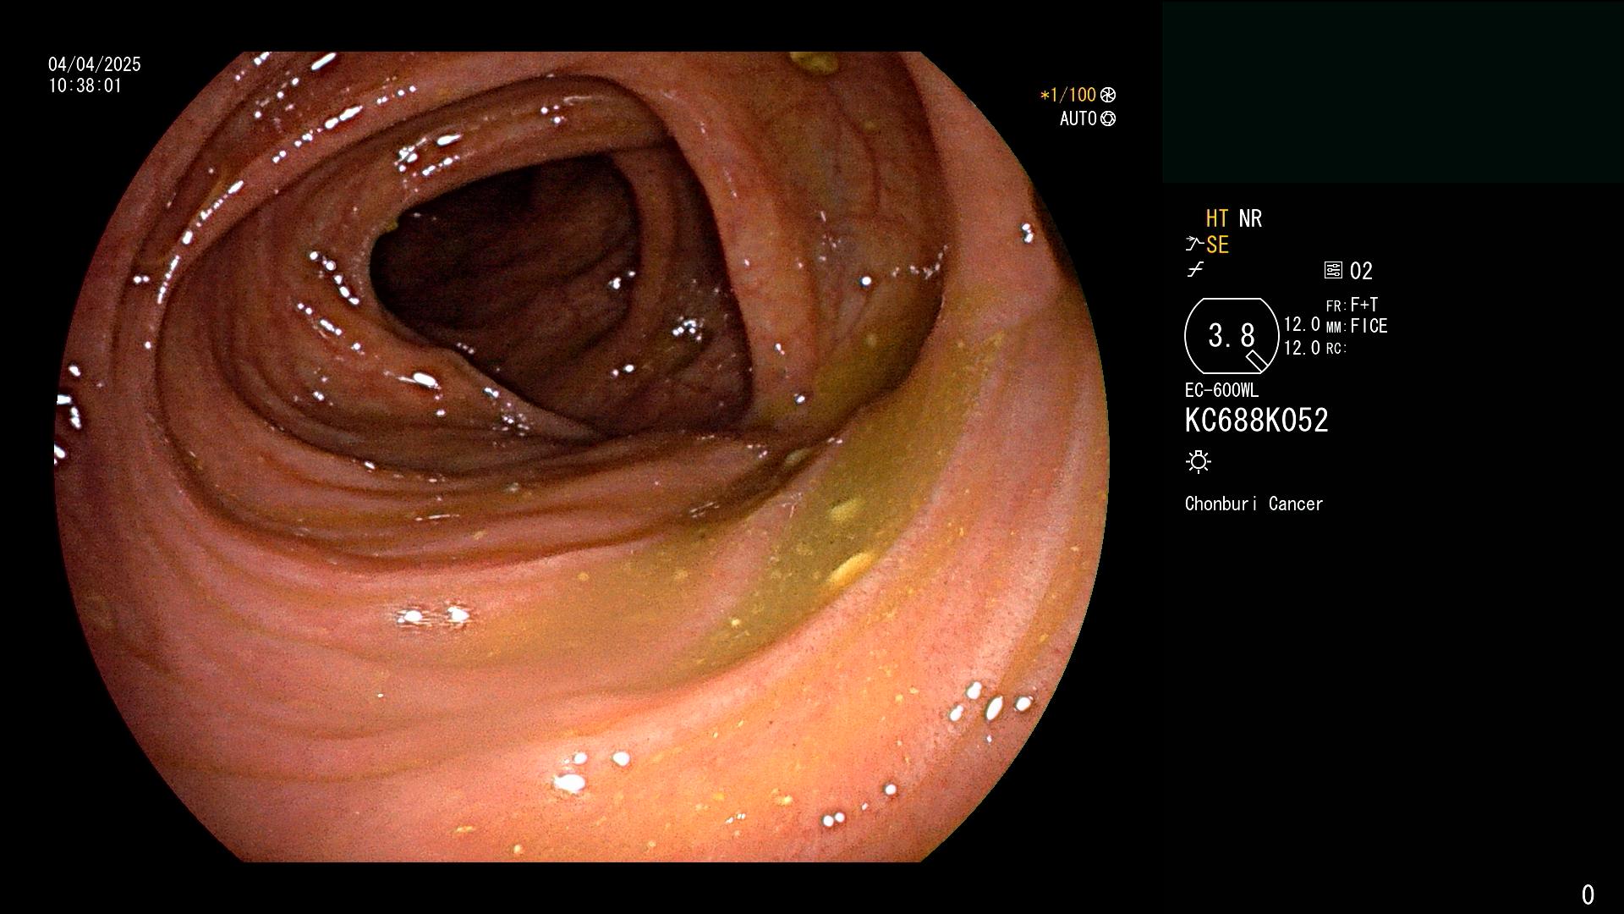Viewport: 1624px width, 914px height.
Task: Click the RC: label
Action: [x=1336, y=349]
